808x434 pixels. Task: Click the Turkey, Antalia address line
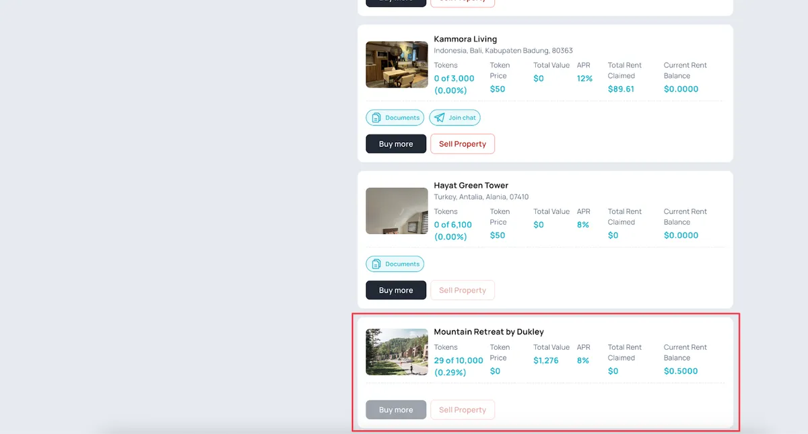pyautogui.click(x=481, y=197)
